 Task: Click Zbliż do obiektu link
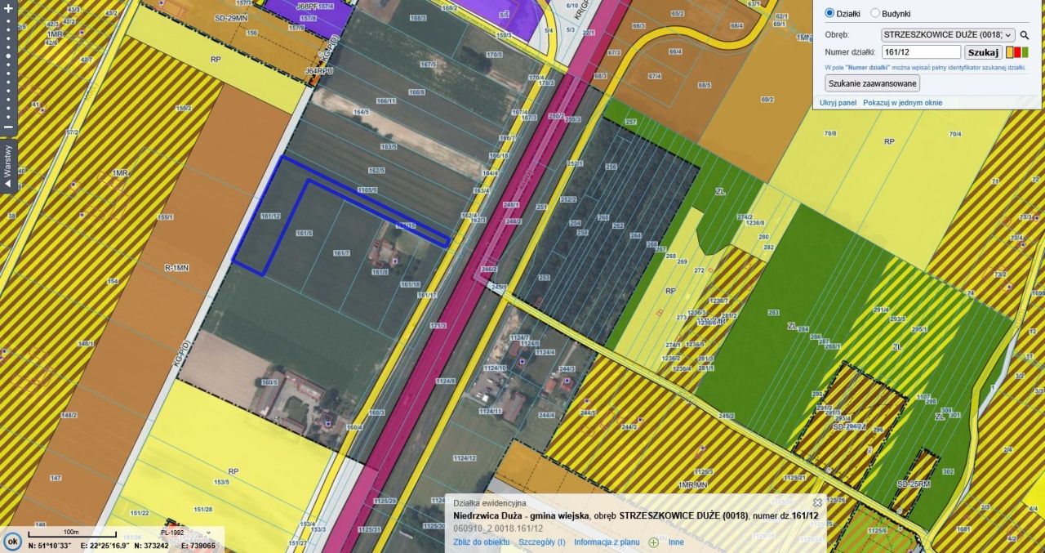pyautogui.click(x=482, y=542)
